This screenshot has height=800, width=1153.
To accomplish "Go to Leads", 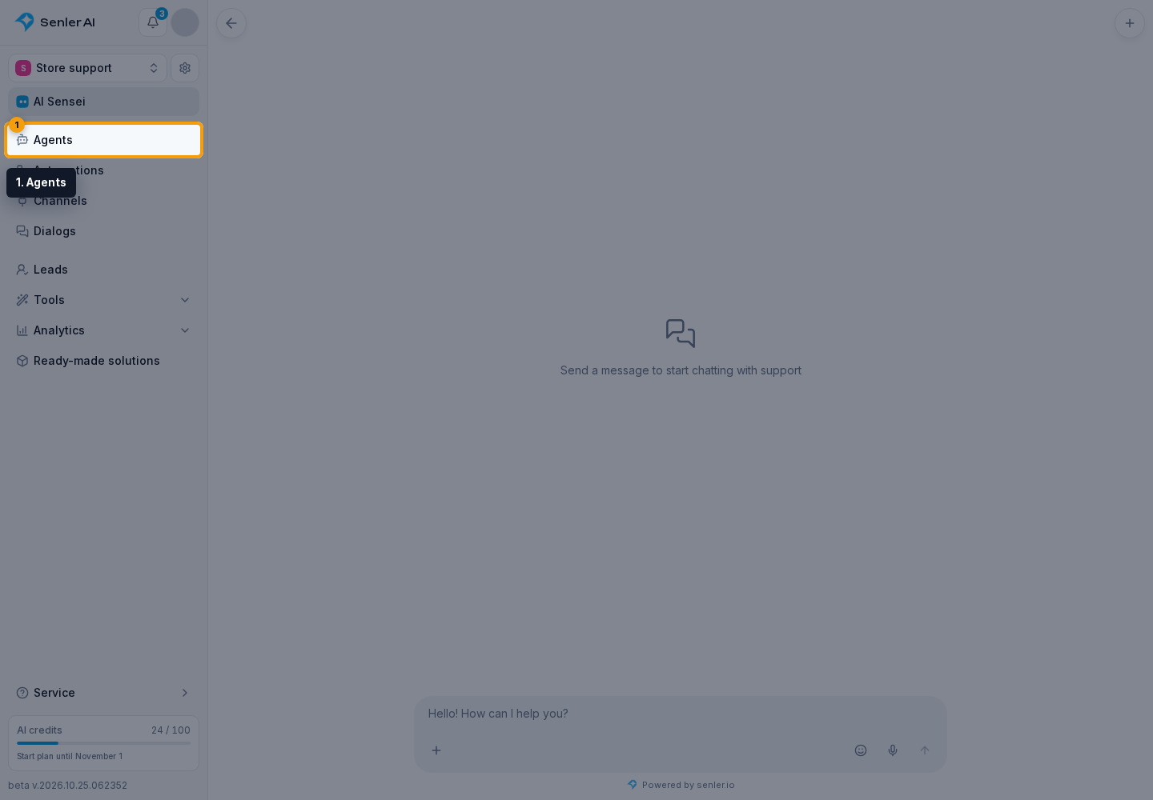I will (104, 270).
